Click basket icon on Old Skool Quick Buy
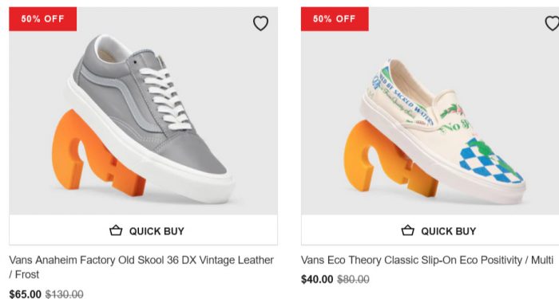Image resolution: width=559 pixels, height=299 pixels. tap(116, 230)
